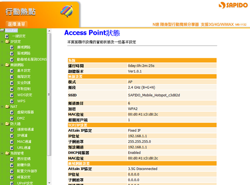Click the 系統管理 folder icon
This screenshot has width=250, height=185.
(x=7, y=153)
